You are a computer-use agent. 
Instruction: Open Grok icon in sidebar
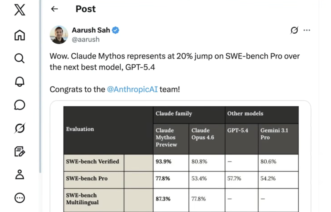(x=20, y=128)
